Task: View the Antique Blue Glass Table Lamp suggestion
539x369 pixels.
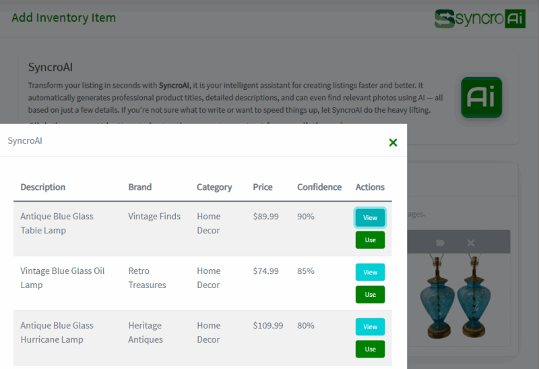Action: (370, 217)
